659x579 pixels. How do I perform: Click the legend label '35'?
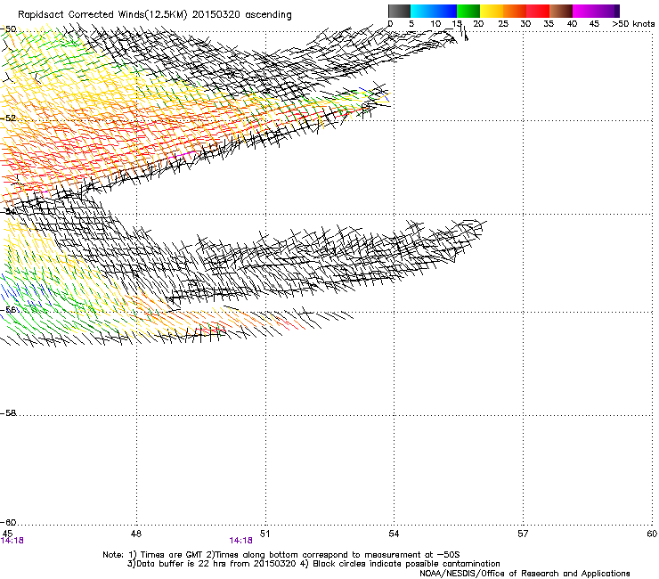coord(549,24)
